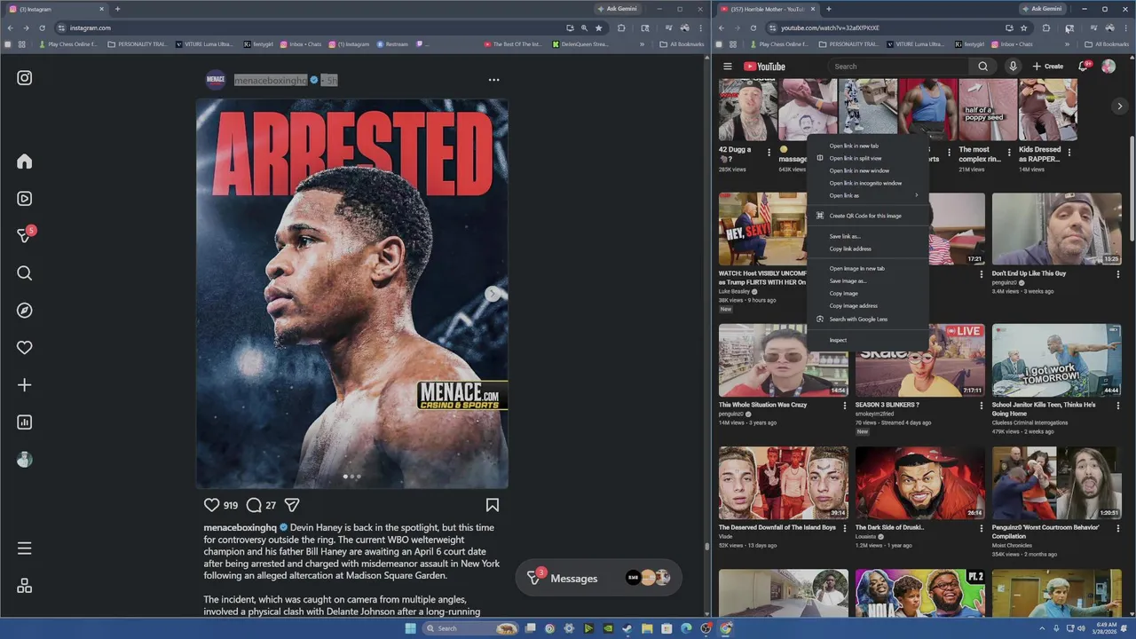Open Don't End Up Like This Guy thumbnail

(1056, 229)
